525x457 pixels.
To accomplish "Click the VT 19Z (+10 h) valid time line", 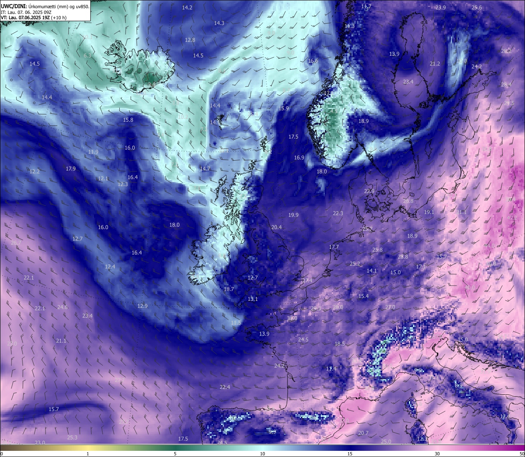I will (x=34, y=18).
